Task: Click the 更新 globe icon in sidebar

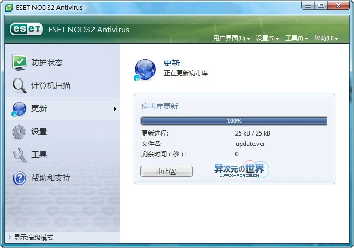Action: pyautogui.click(x=19, y=109)
